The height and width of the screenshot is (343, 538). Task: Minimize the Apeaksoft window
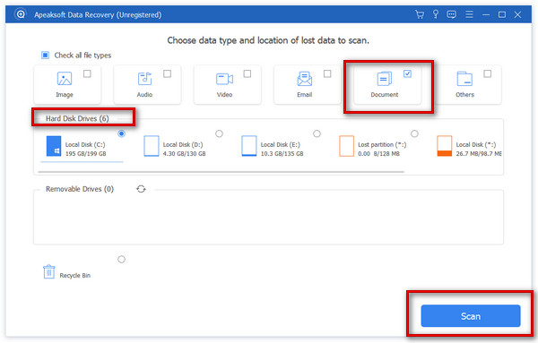click(x=486, y=14)
